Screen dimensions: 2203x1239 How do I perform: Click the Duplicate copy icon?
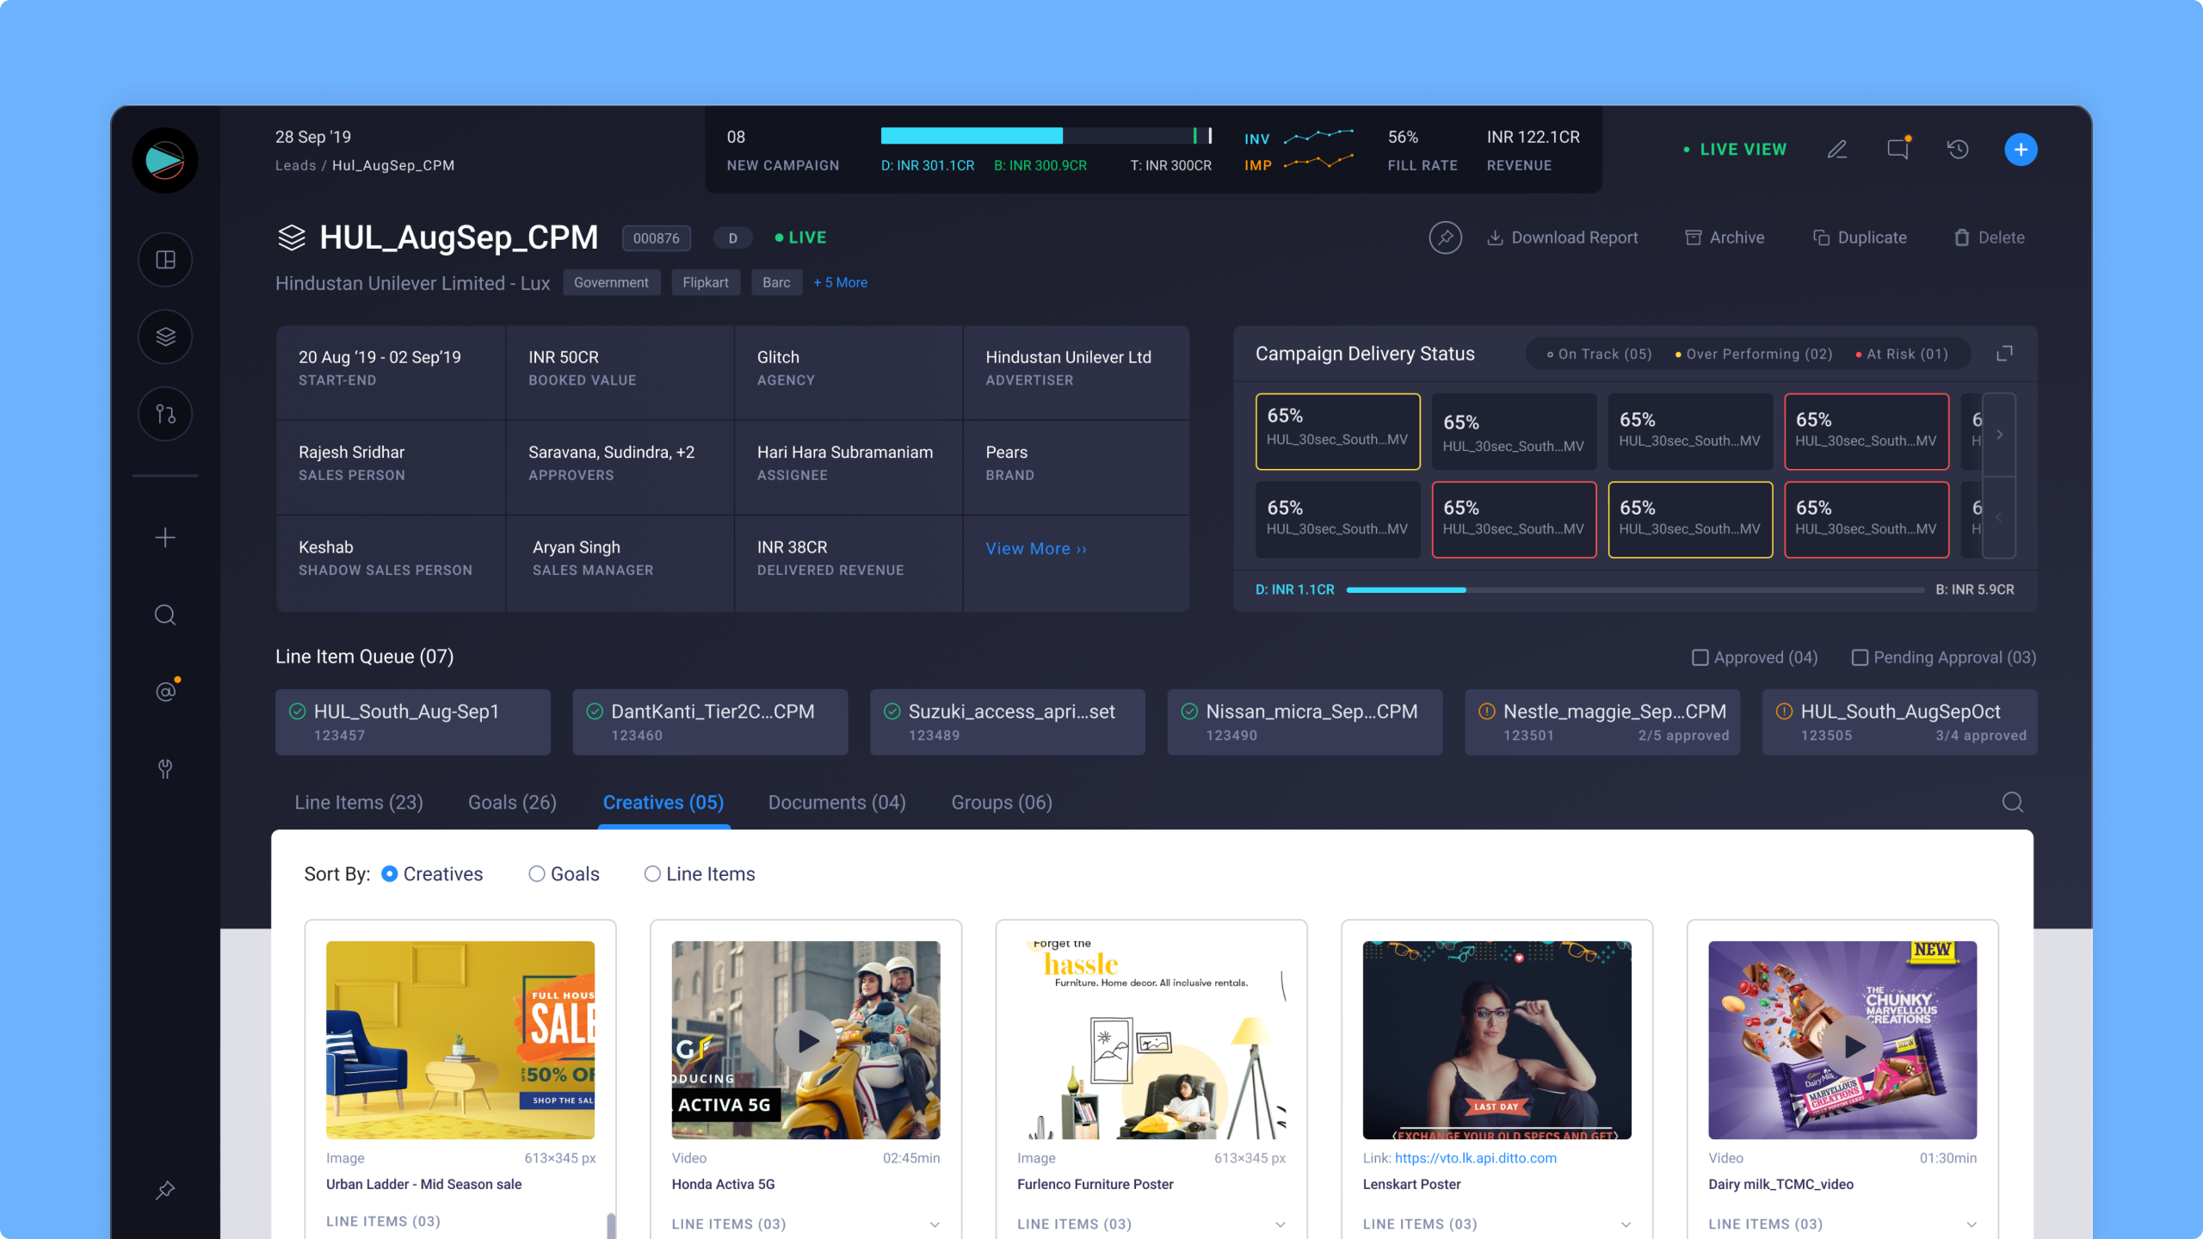pos(1822,237)
